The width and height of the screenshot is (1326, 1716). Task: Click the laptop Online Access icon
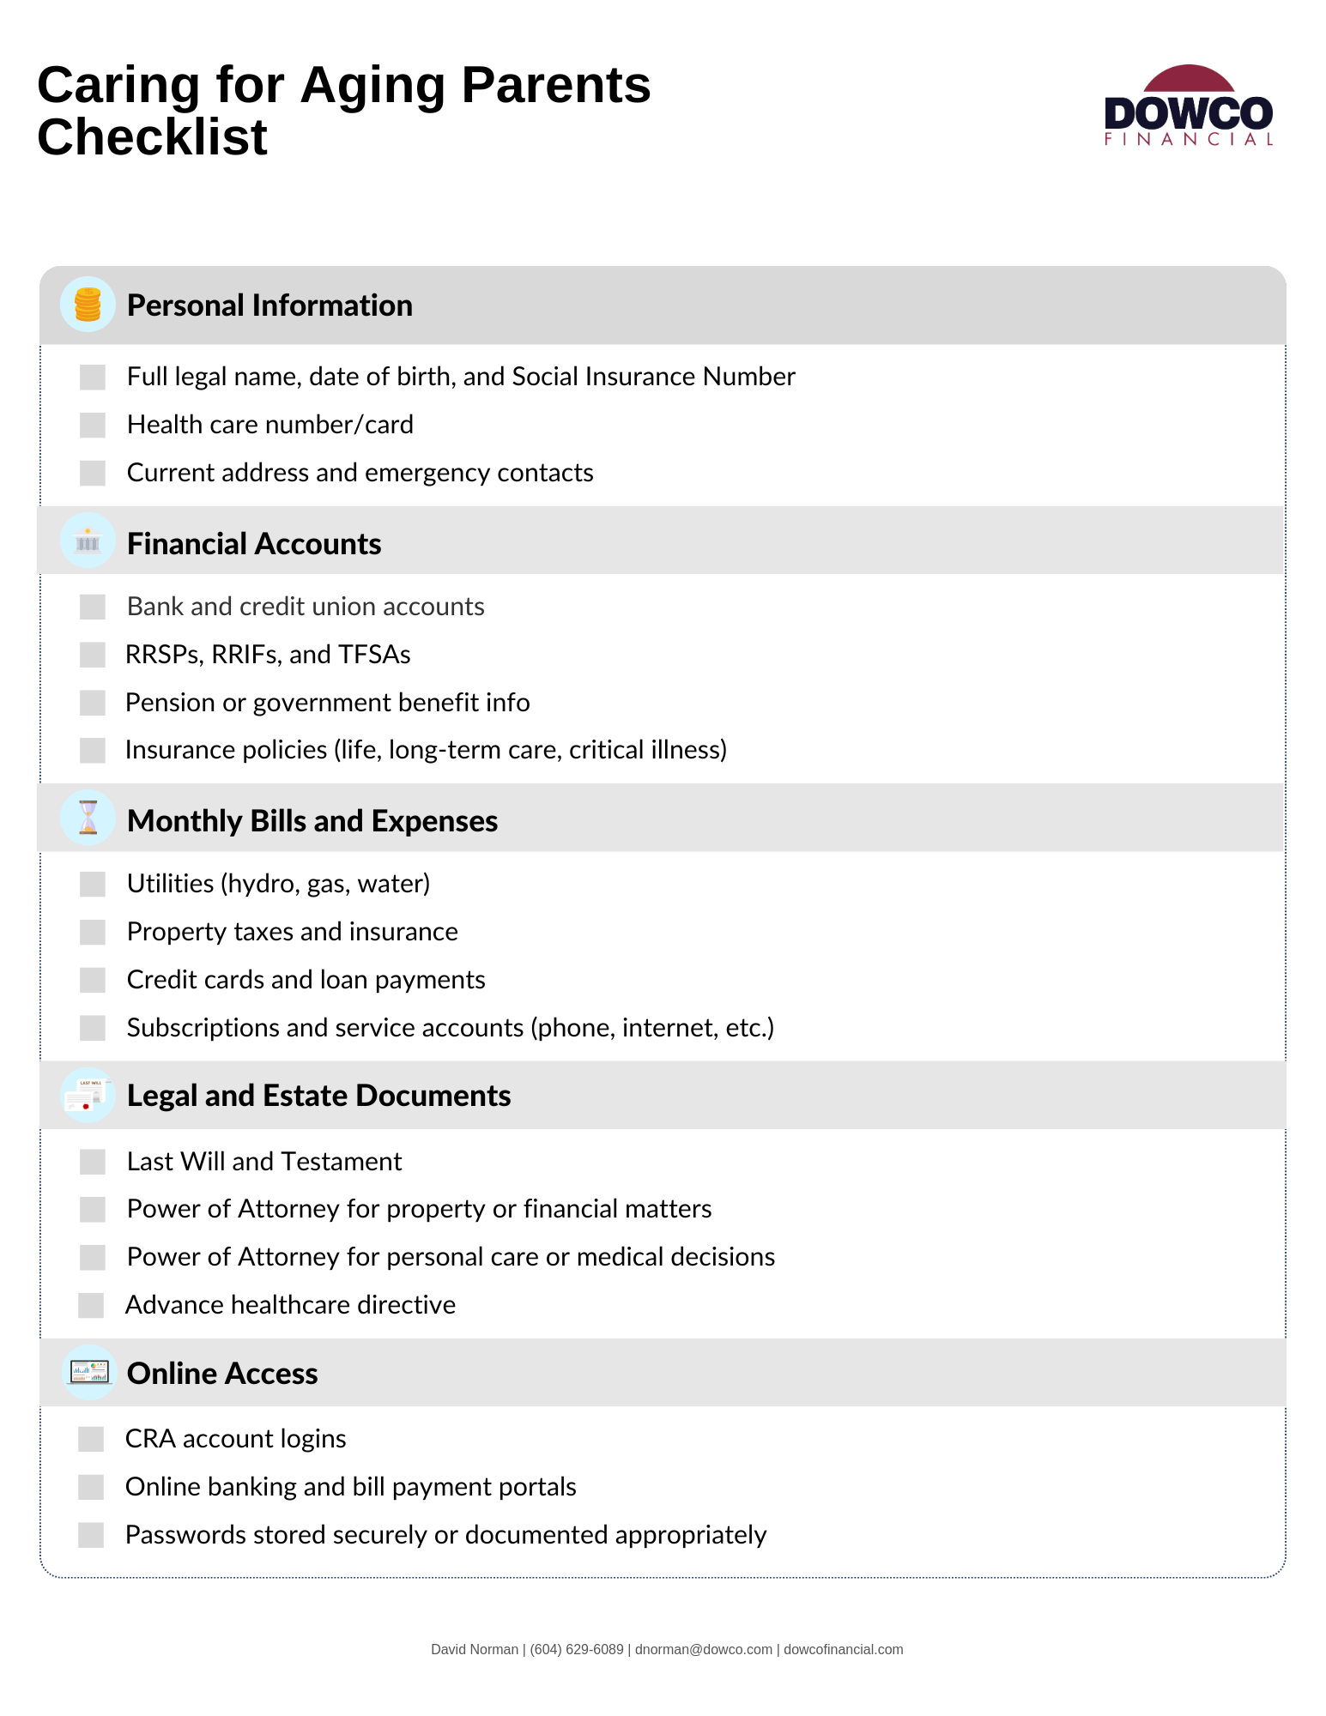pyautogui.click(x=89, y=1373)
